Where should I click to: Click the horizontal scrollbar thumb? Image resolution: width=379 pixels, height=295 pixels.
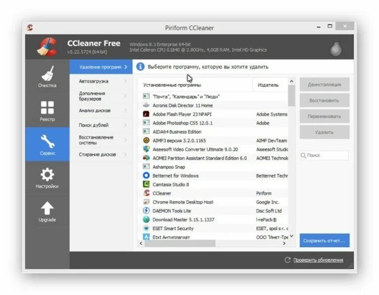click(180, 243)
